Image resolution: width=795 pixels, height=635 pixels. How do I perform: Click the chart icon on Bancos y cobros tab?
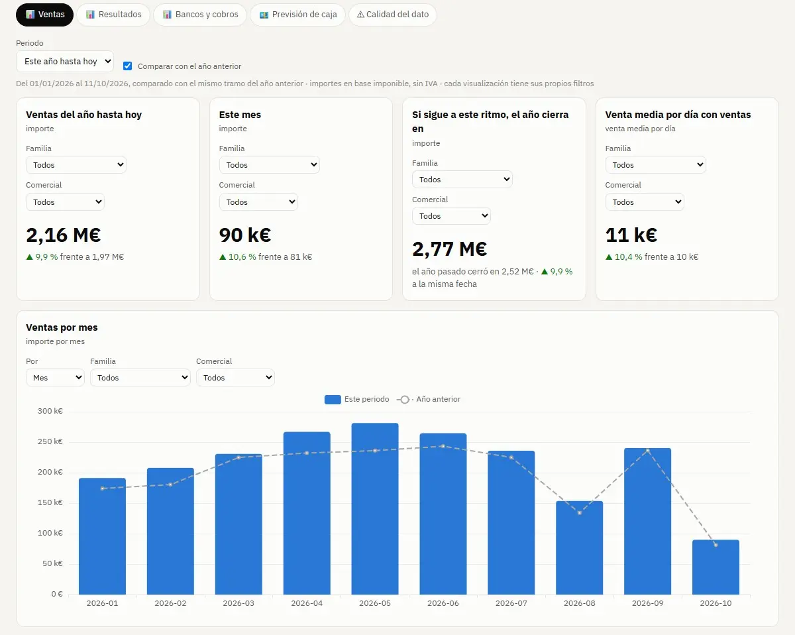(168, 15)
